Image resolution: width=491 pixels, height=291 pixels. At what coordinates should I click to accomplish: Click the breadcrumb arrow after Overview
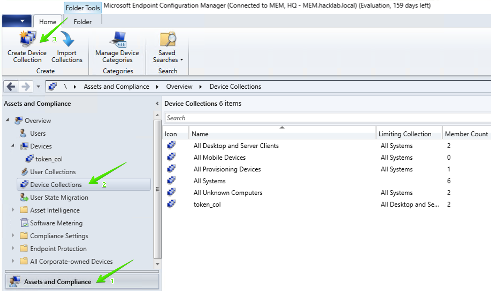[x=201, y=86]
